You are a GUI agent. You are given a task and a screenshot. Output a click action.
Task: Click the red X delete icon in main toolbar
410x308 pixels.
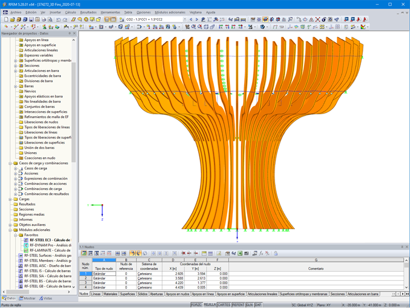318,19
